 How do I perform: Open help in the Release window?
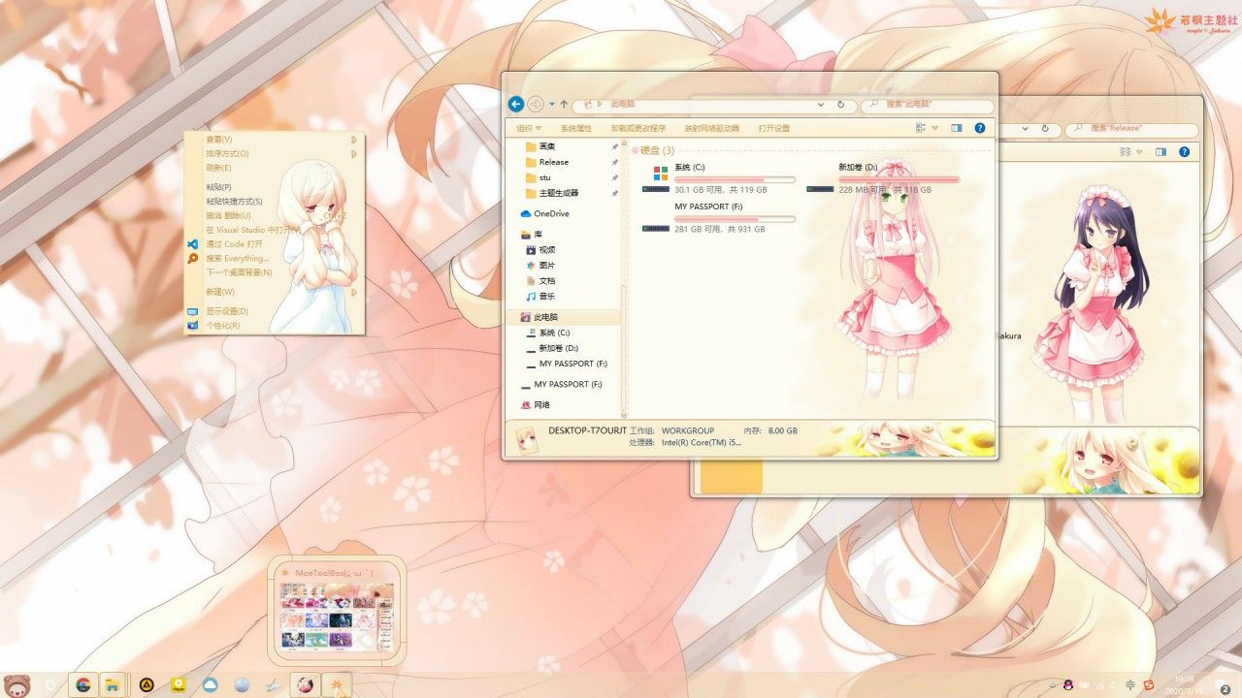click(x=1185, y=152)
